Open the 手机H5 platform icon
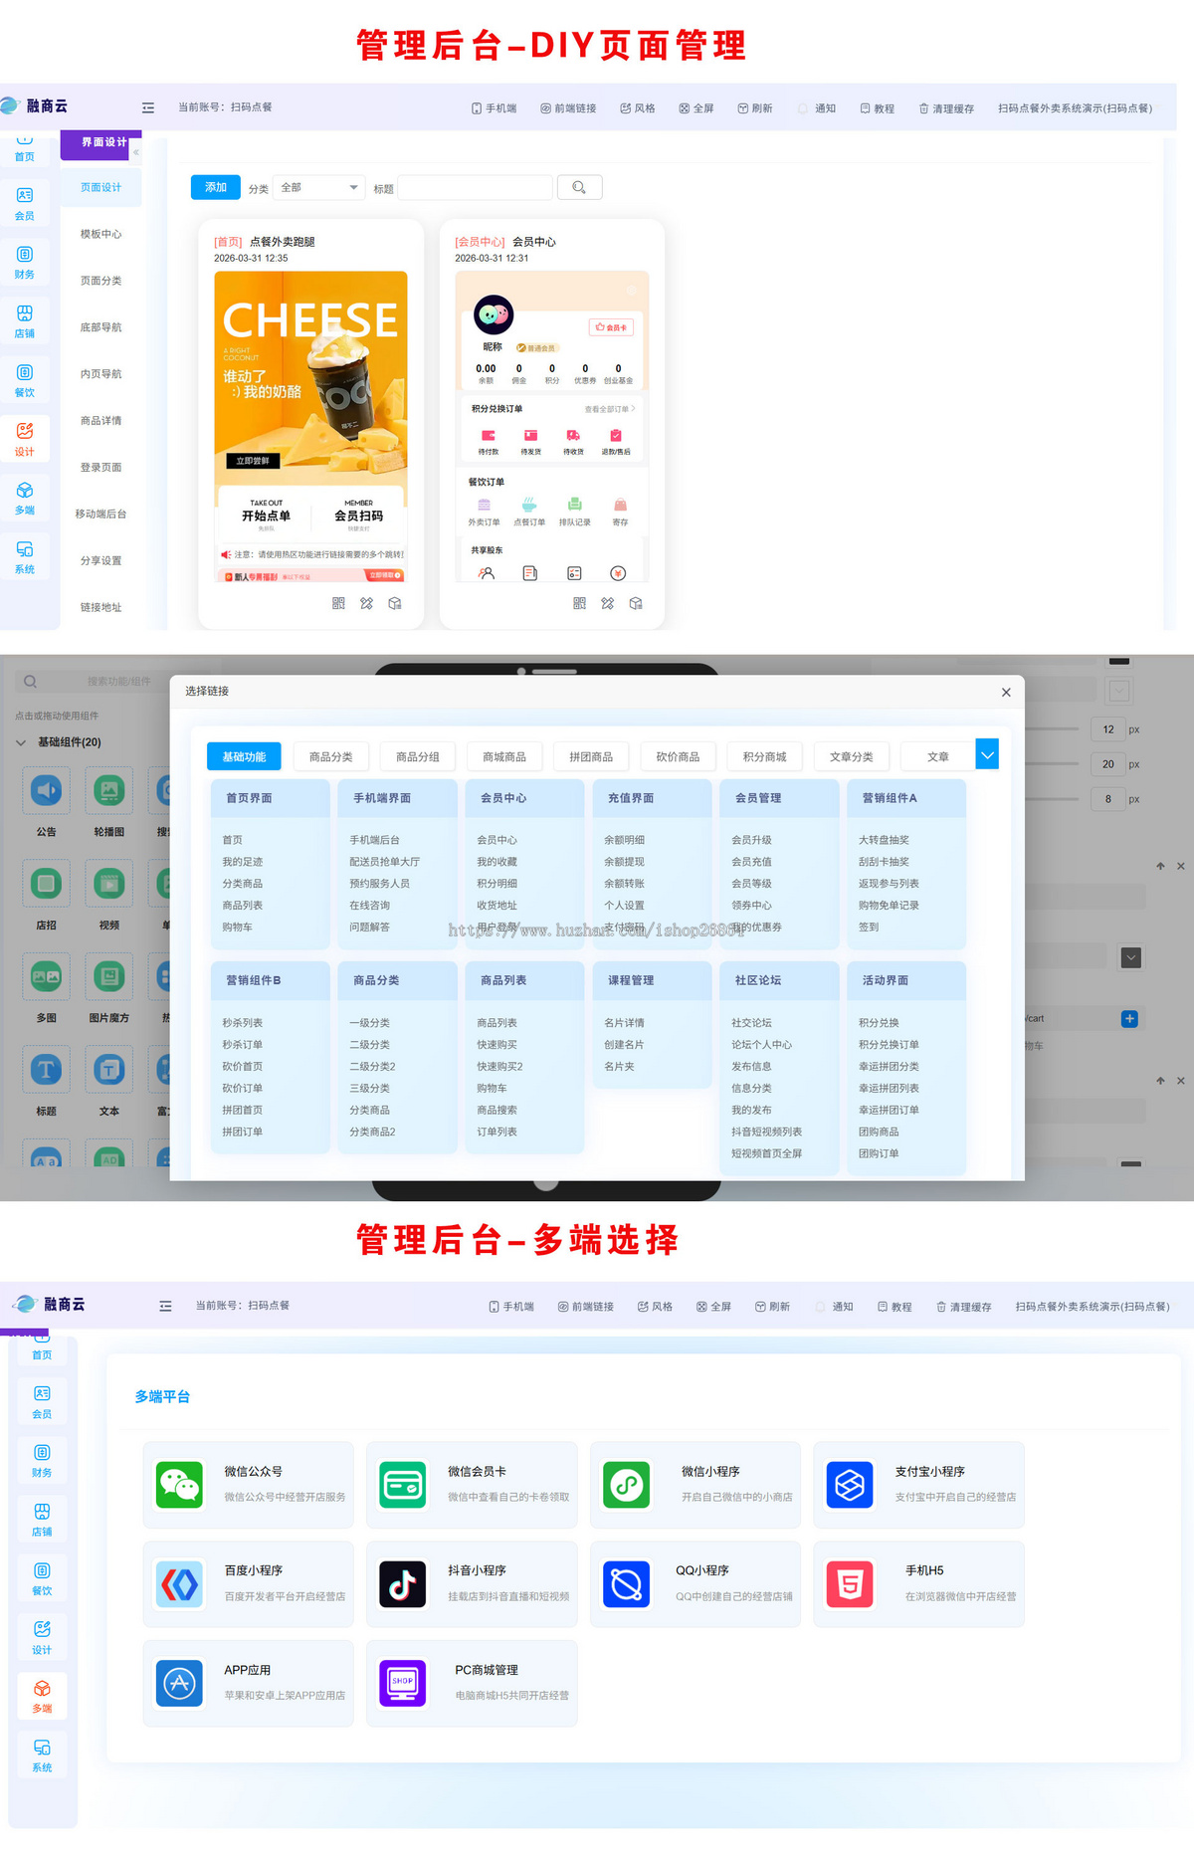This screenshot has height=1859, width=1194. [x=850, y=1584]
